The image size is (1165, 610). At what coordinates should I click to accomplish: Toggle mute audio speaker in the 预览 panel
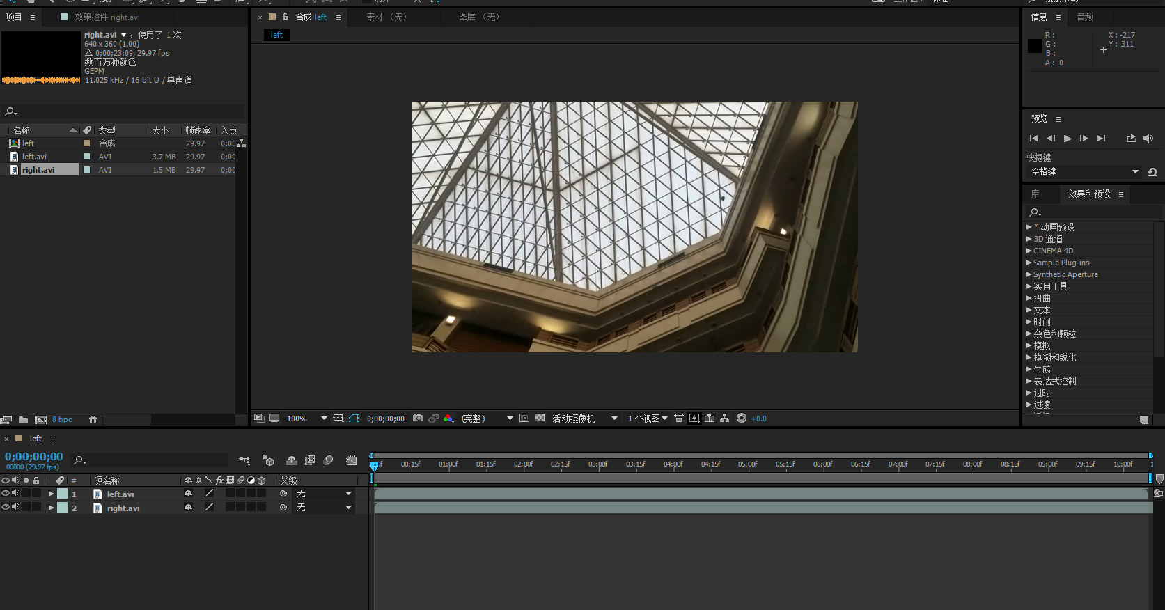click(1148, 139)
